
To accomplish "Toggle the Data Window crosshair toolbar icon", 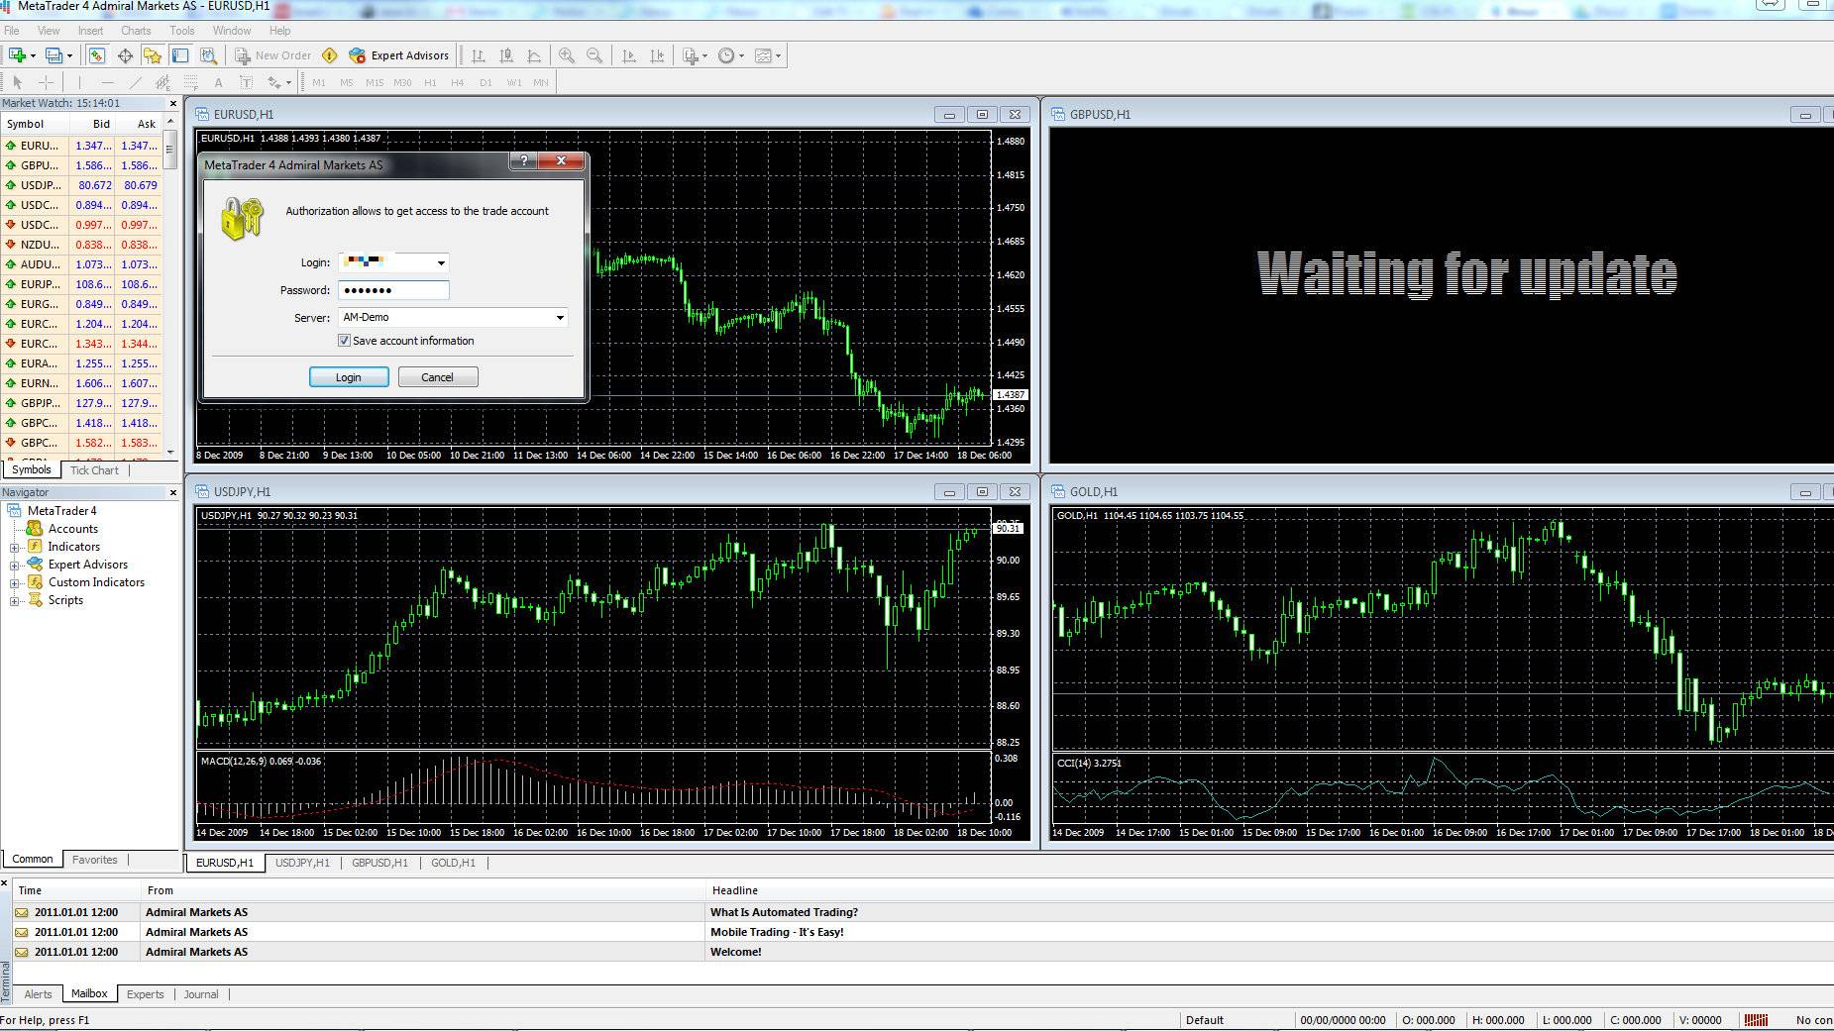I will point(125,55).
